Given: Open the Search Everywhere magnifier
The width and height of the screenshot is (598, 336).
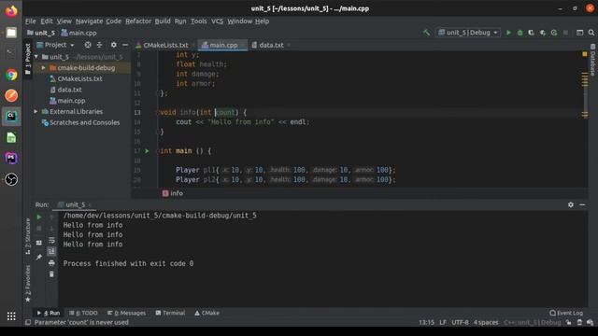Looking at the screenshot, I should 591,33.
